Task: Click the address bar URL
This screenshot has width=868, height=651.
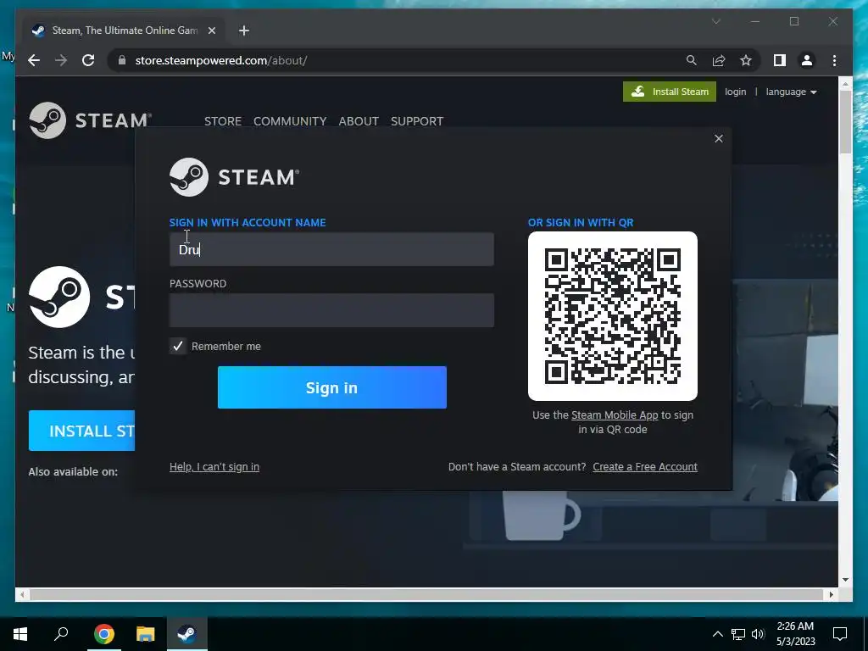Action: 221,60
